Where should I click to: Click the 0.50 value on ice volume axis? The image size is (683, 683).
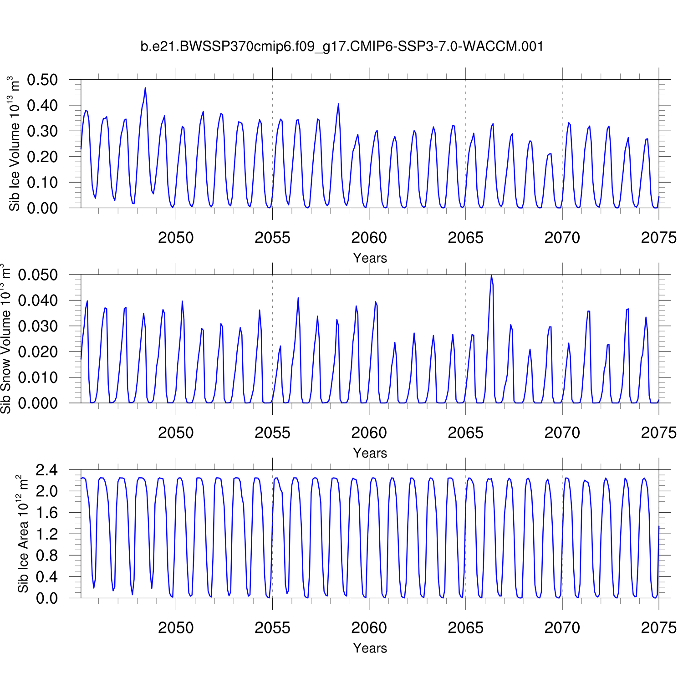tap(42, 80)
